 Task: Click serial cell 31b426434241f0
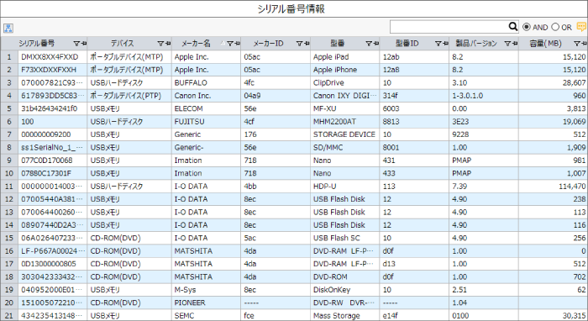[x=52, y=108]
